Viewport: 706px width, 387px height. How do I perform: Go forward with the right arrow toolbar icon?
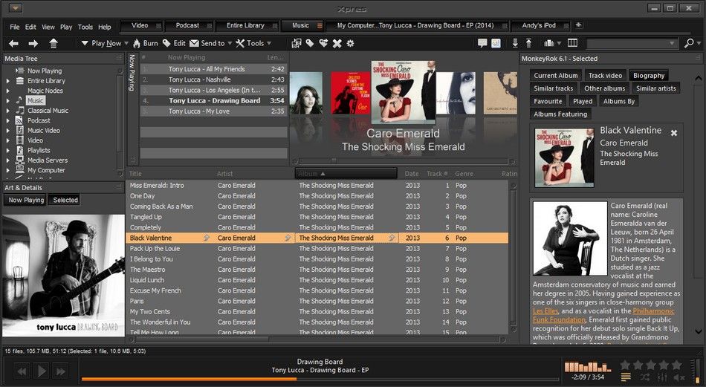[33, 43]
